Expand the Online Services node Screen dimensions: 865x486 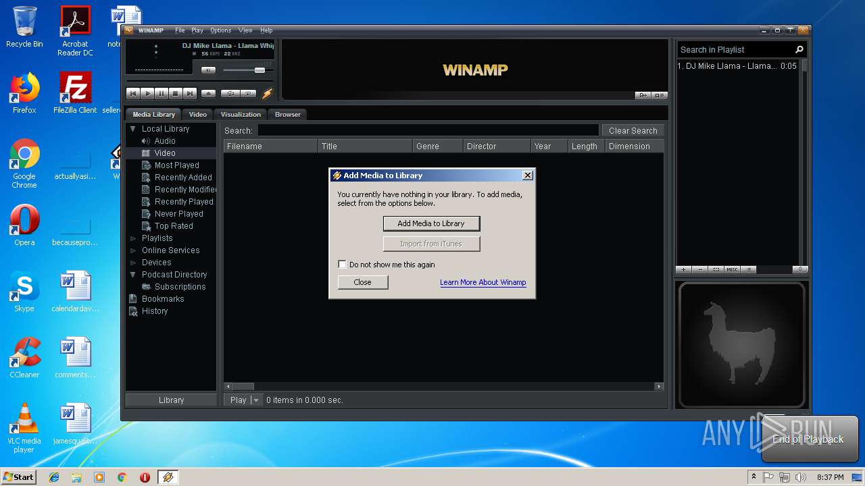(x=133, y=250)
